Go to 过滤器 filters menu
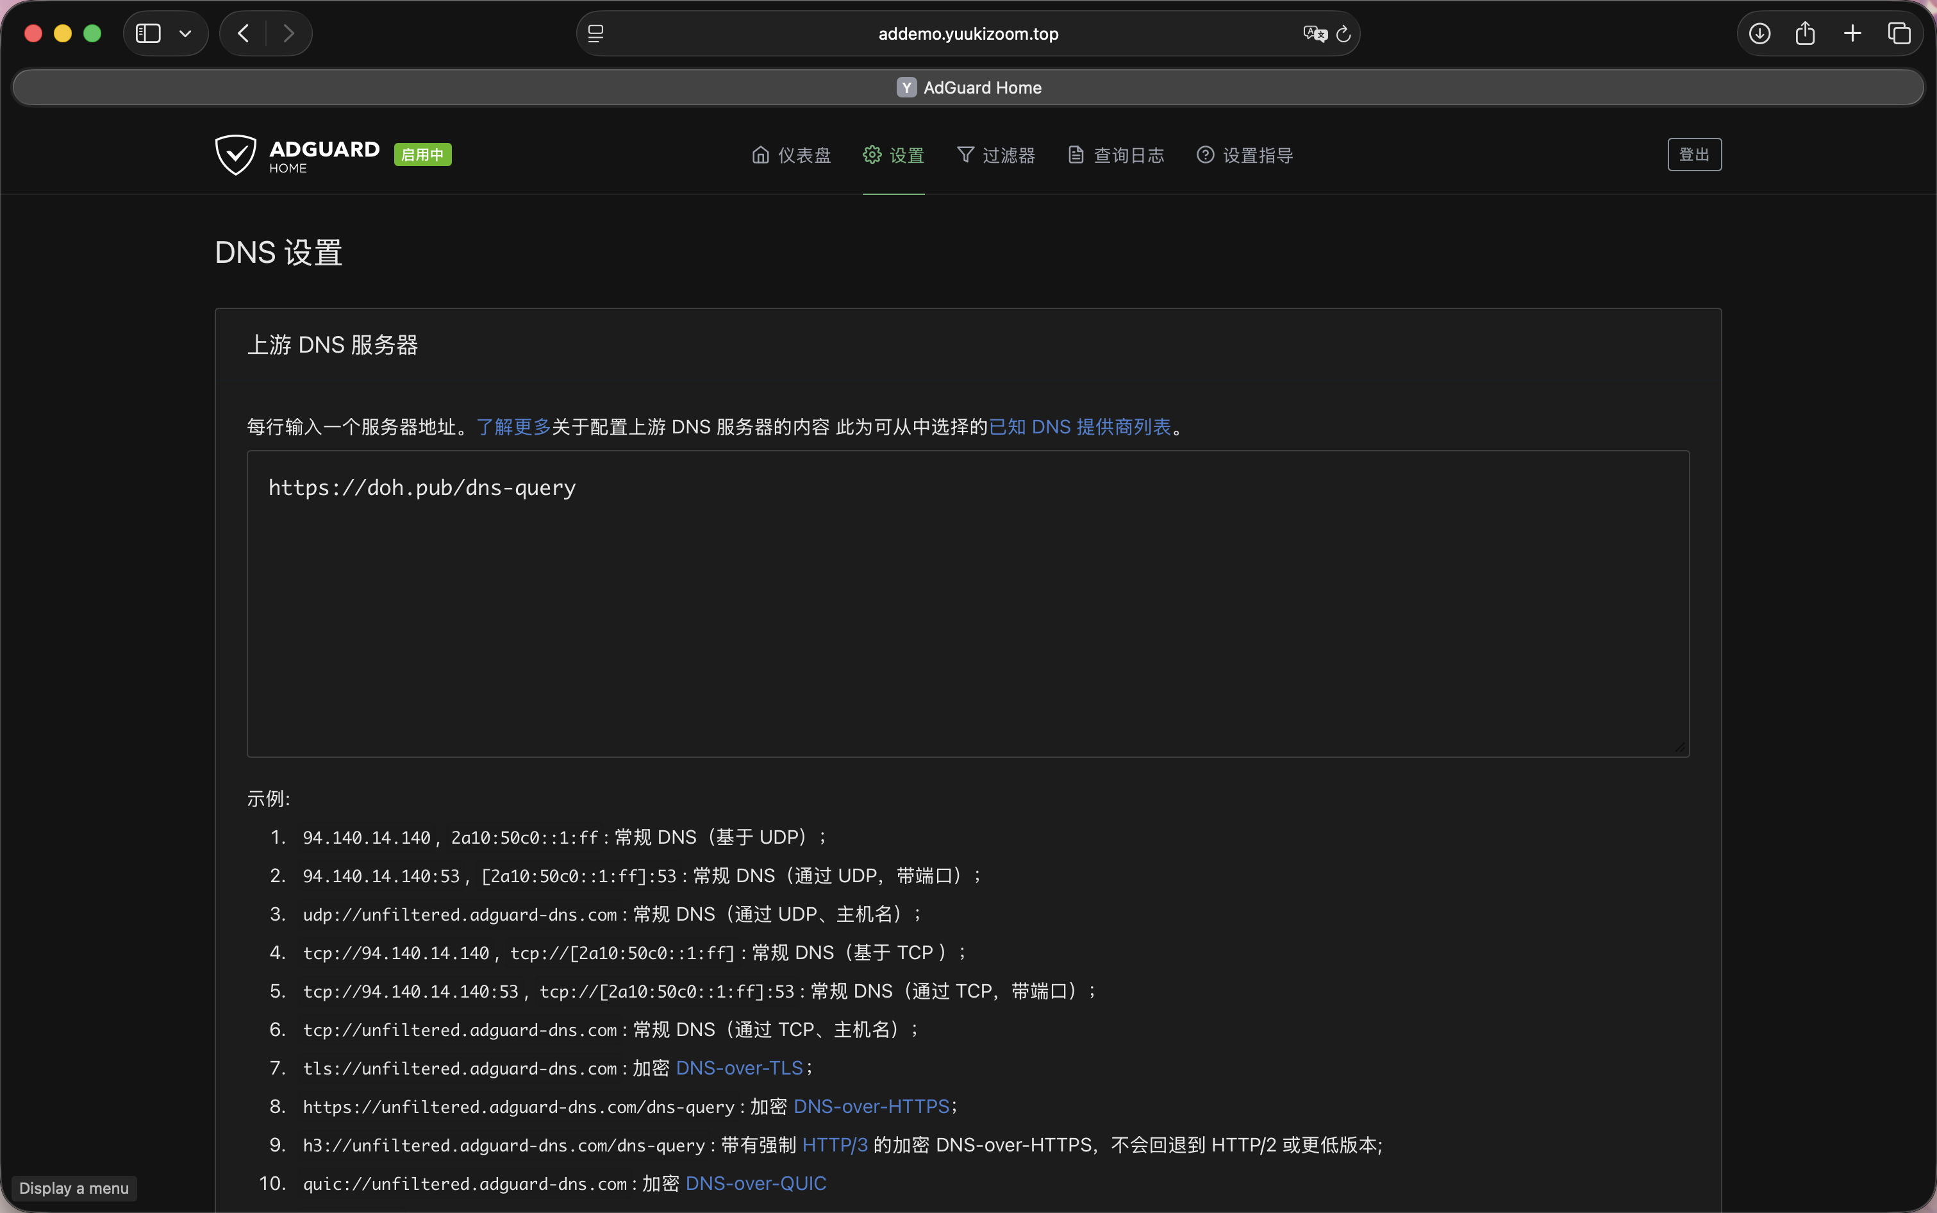The image size is (1937, 1213). [996, 155]
